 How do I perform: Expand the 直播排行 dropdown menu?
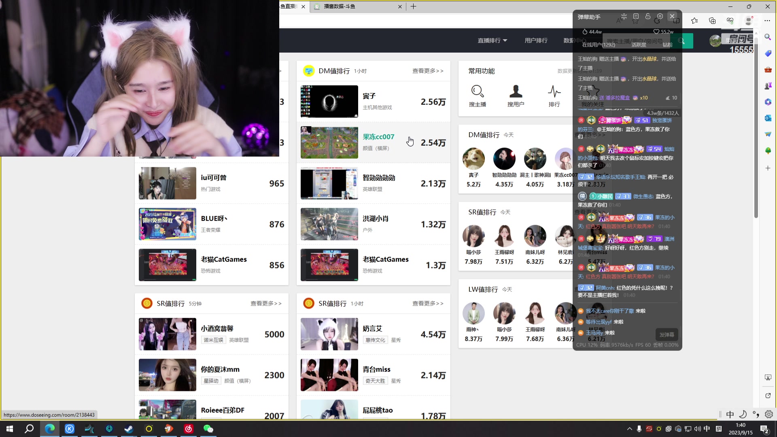click(492, 40)
